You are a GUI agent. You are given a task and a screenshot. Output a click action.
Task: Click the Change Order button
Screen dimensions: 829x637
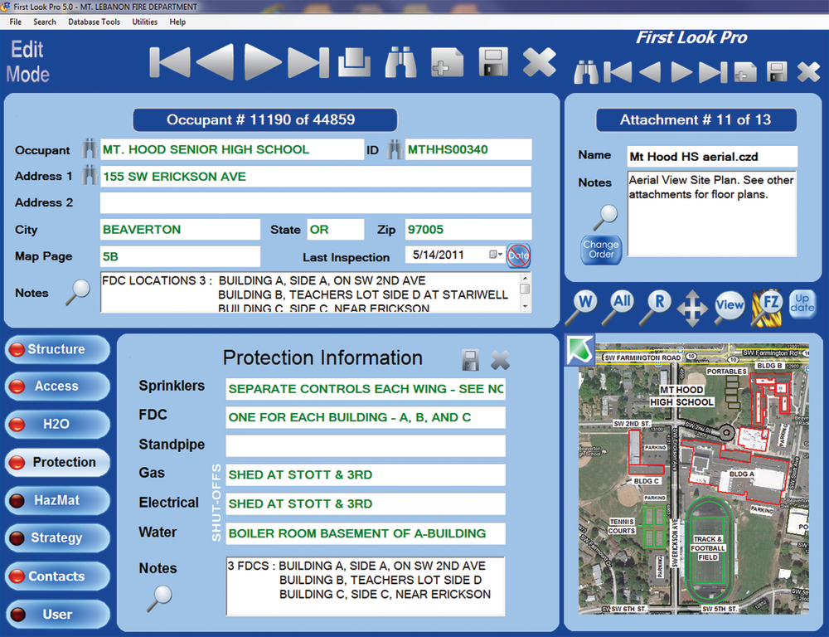[600, 250]
